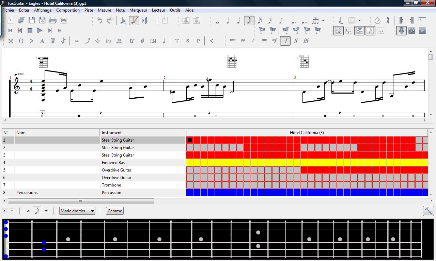Image resolution: width=436 pixels, height=261 pixels.
Task: Click the Save As floppy-with-arrow icon
Action: (42, 20)
